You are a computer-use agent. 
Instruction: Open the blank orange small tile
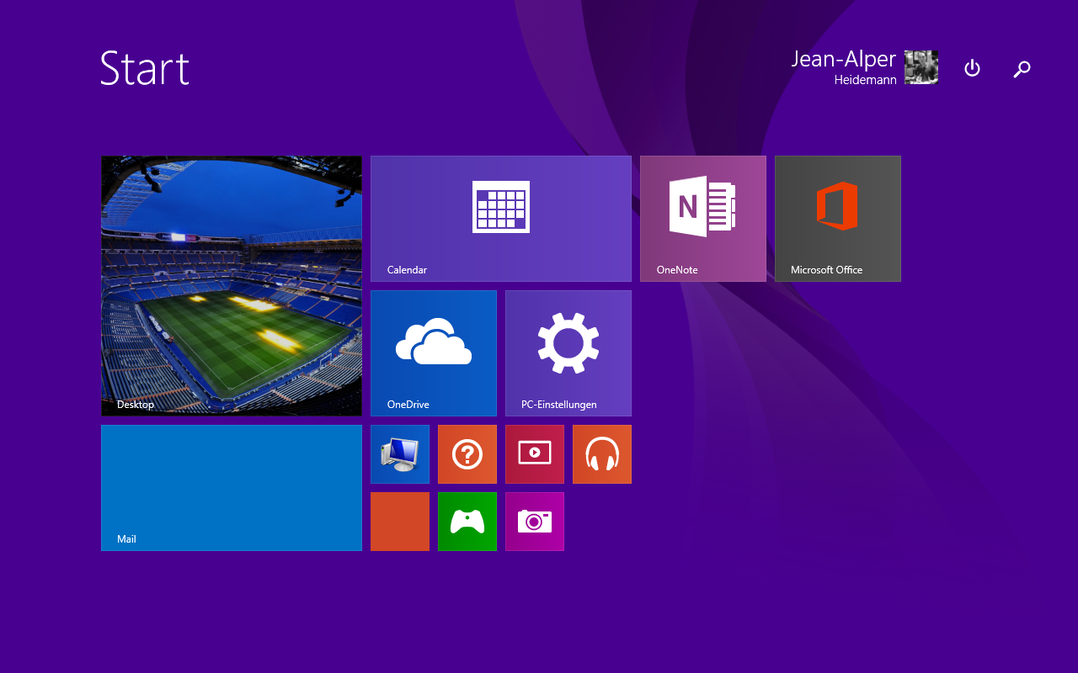coord(400,522)
